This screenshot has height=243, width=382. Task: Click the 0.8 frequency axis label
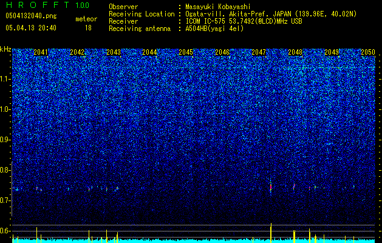click(x=5, y=170)
